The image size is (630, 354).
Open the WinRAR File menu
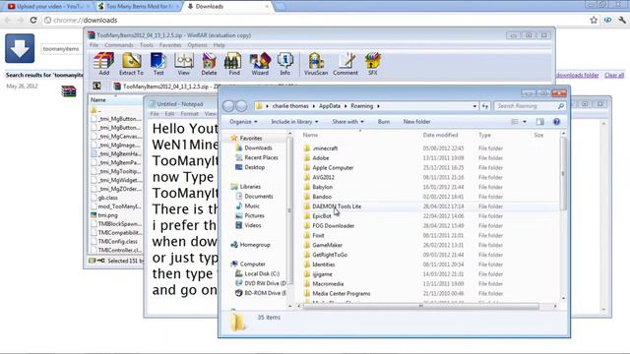(94, 45)
